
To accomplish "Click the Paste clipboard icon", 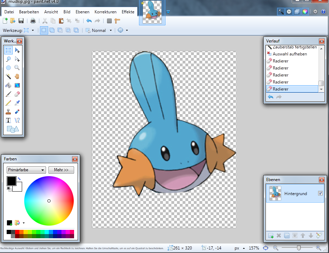I will pyautogui.click(x=61, y=21).
